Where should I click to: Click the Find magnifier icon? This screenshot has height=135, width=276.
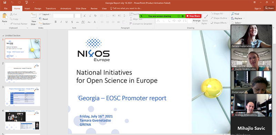pyautogui.click(x=233, y=14)
